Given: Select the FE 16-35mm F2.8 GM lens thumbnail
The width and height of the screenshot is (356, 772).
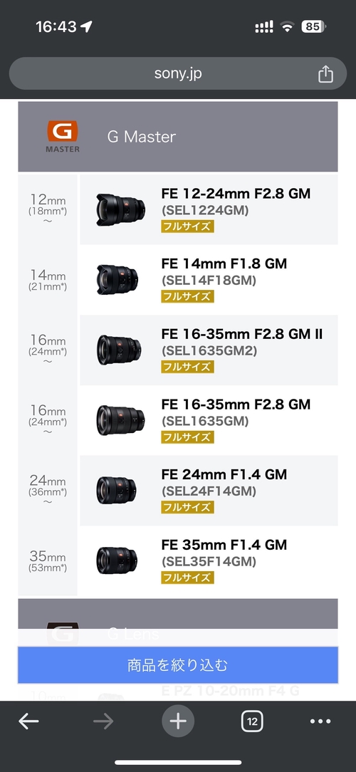Looking at the screenshot, I should [x=120, y=420].
